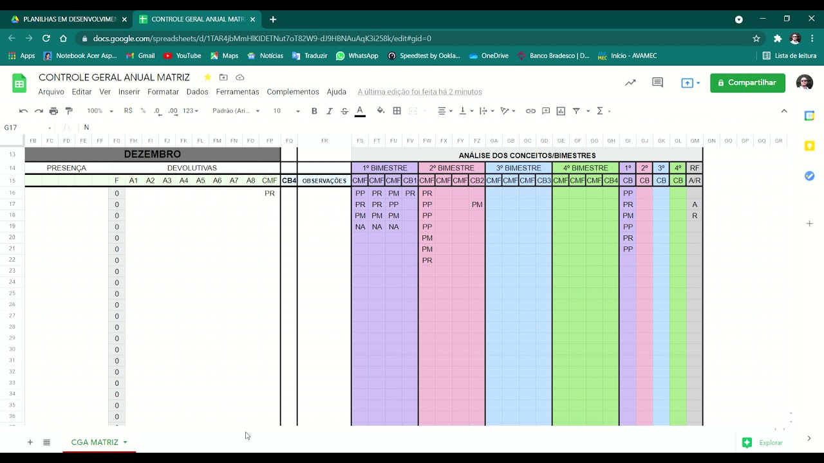This screenshot has height=463, width=824.
Task: Open the Google Sheets home icon
Action: click(x=19, y=83)
